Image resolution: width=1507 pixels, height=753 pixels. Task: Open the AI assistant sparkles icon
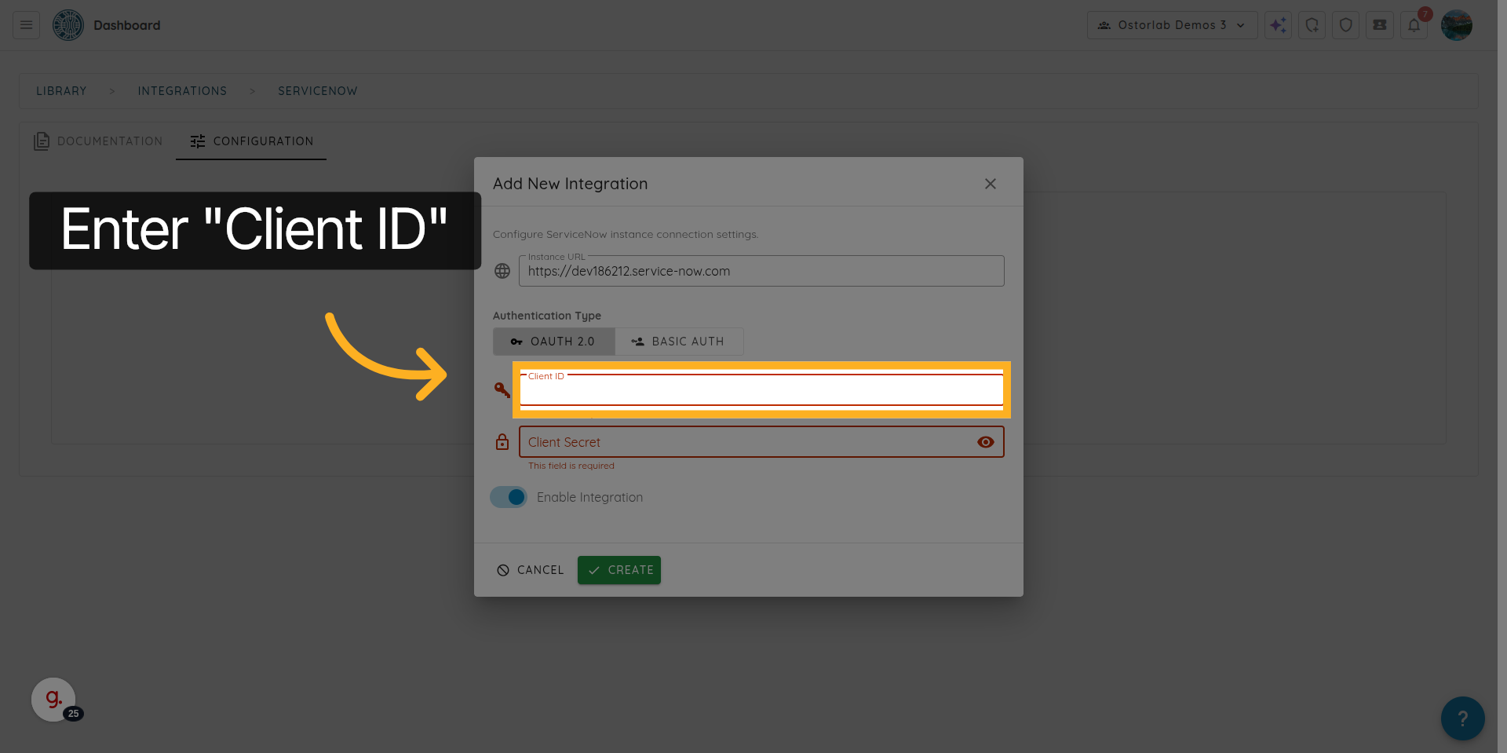[x=1278, y=24]
